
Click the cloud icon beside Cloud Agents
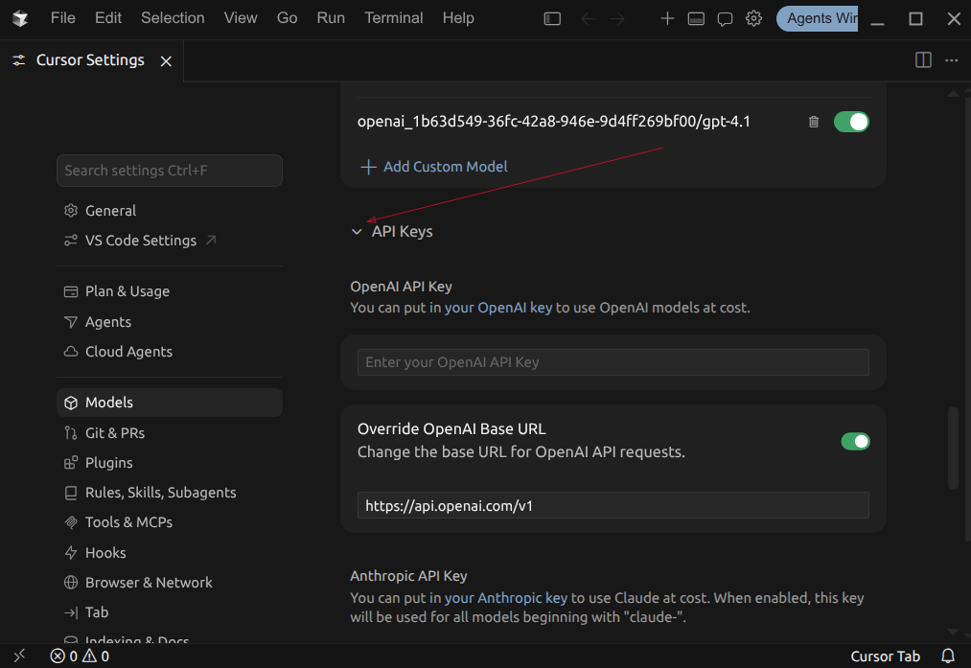tap(71, 352)
